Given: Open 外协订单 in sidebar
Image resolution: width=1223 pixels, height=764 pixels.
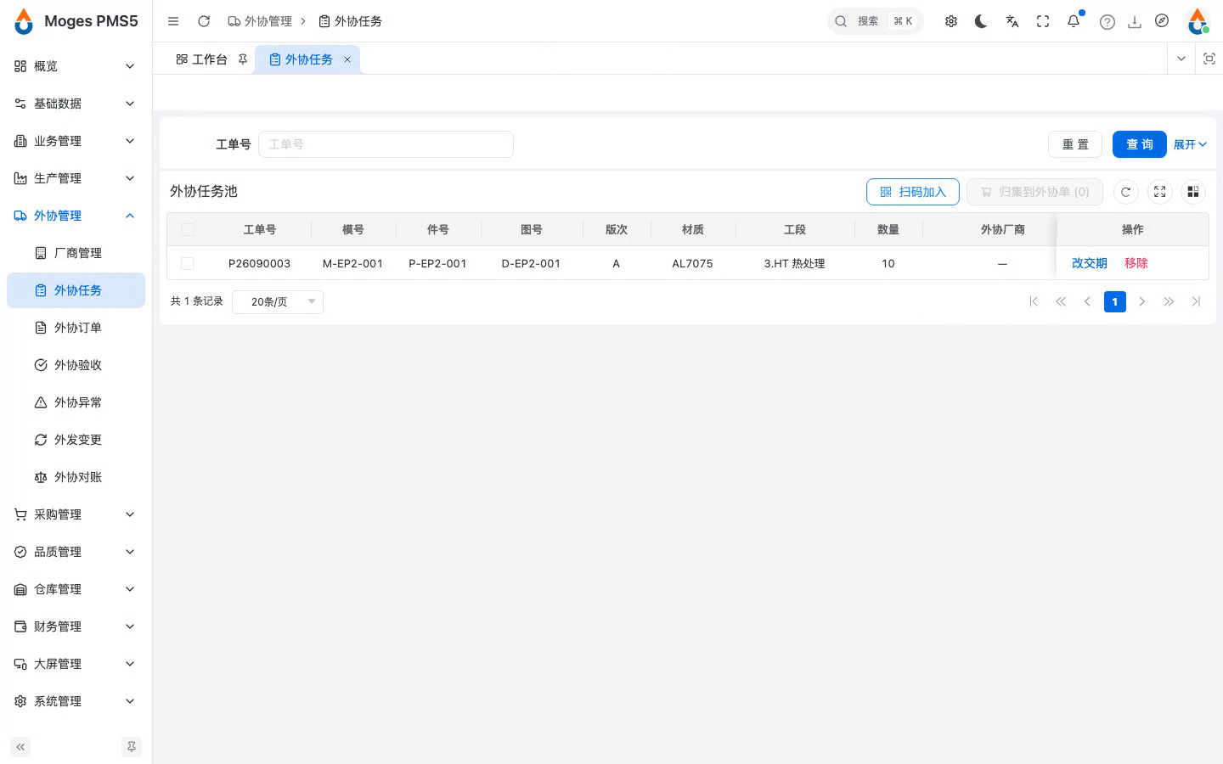Looking at the screenshot, I should tap(76, 328).
